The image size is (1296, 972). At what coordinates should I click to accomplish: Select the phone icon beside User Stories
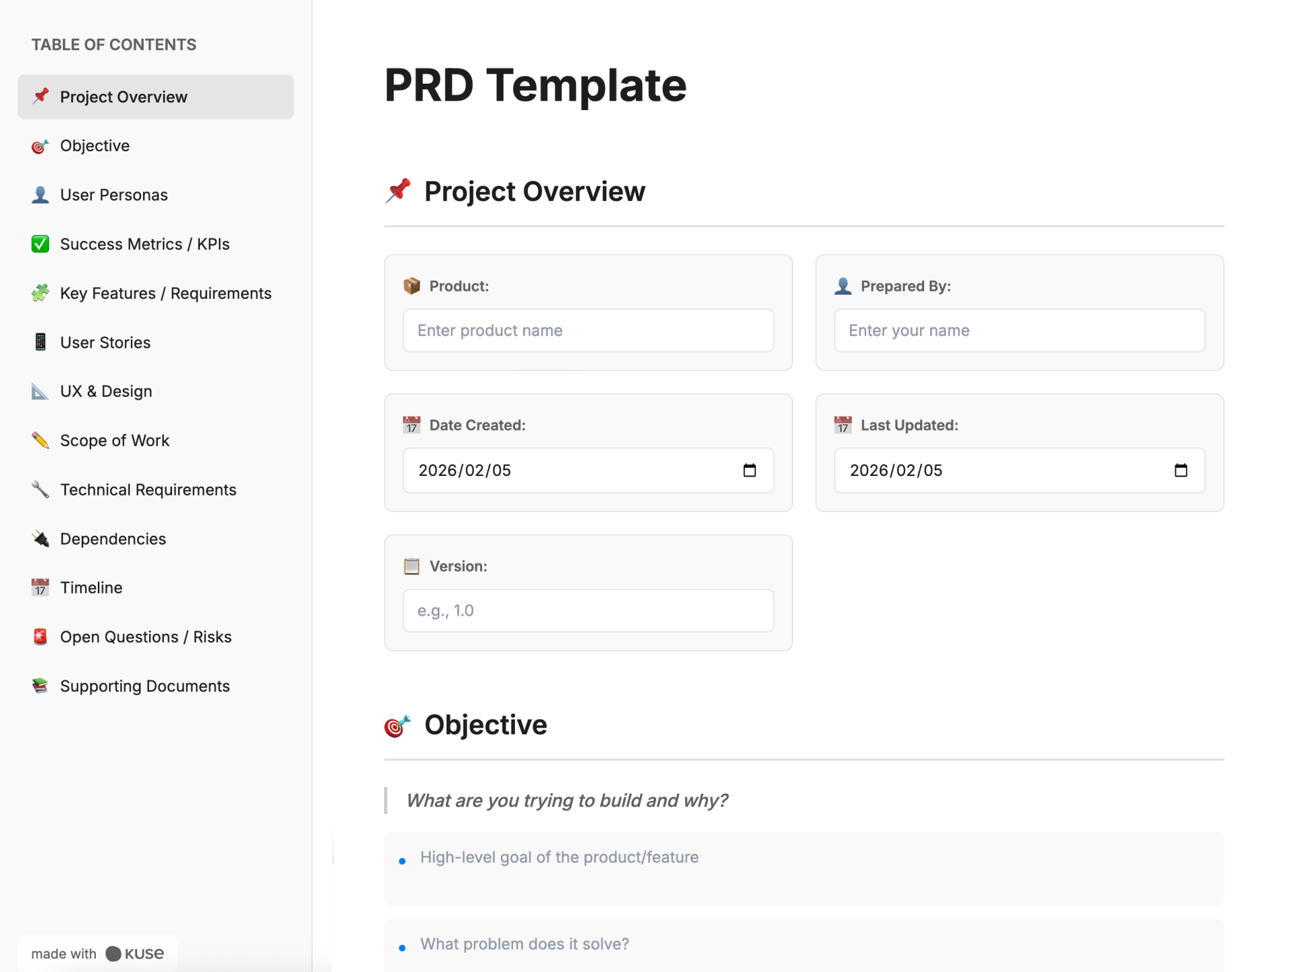pyautogui.click(x=40, y=342)
